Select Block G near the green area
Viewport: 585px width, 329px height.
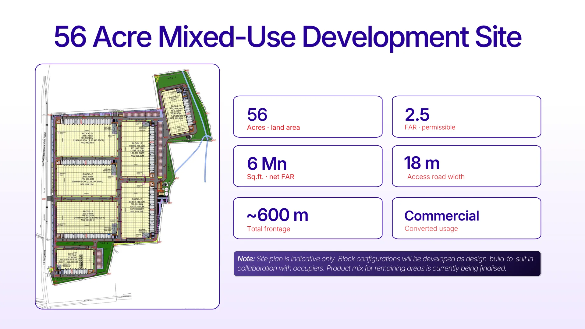(177, 112)
